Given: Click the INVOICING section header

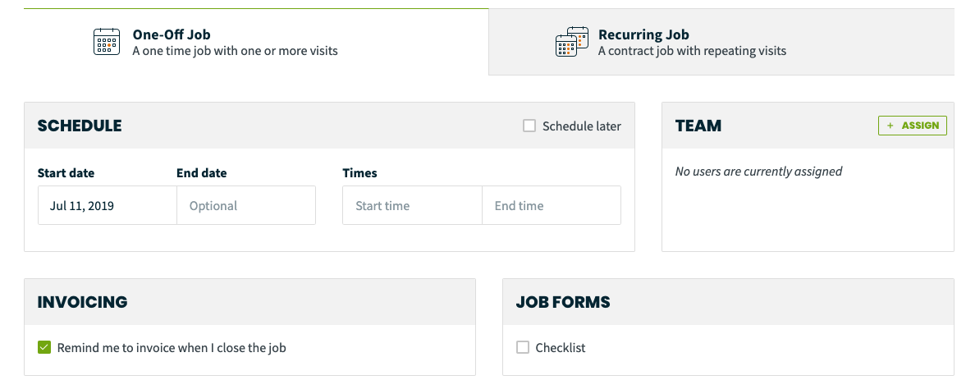Looking at the screenshot, I should (83, 302).
